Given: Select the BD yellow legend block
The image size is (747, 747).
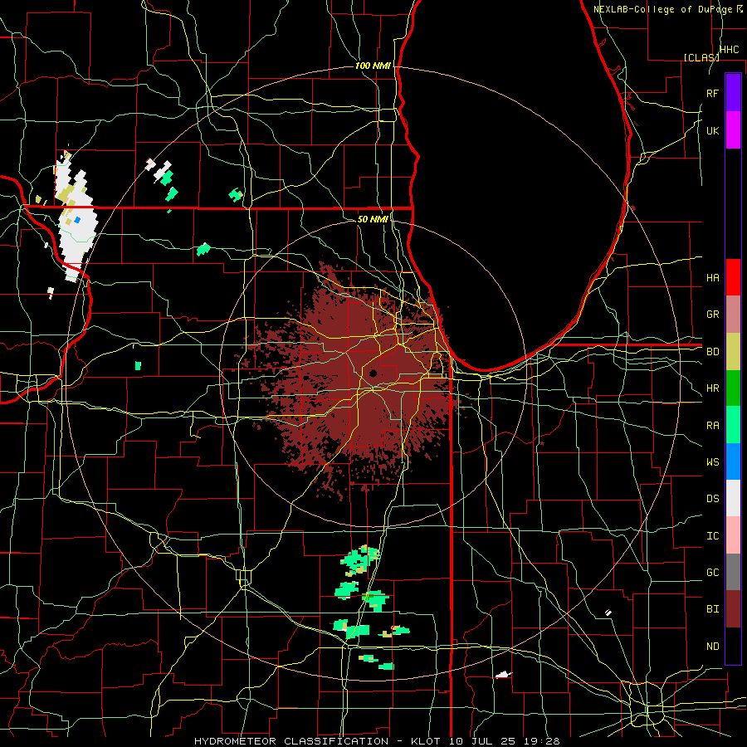Looking at the screenshot, I should coord(733,352).
